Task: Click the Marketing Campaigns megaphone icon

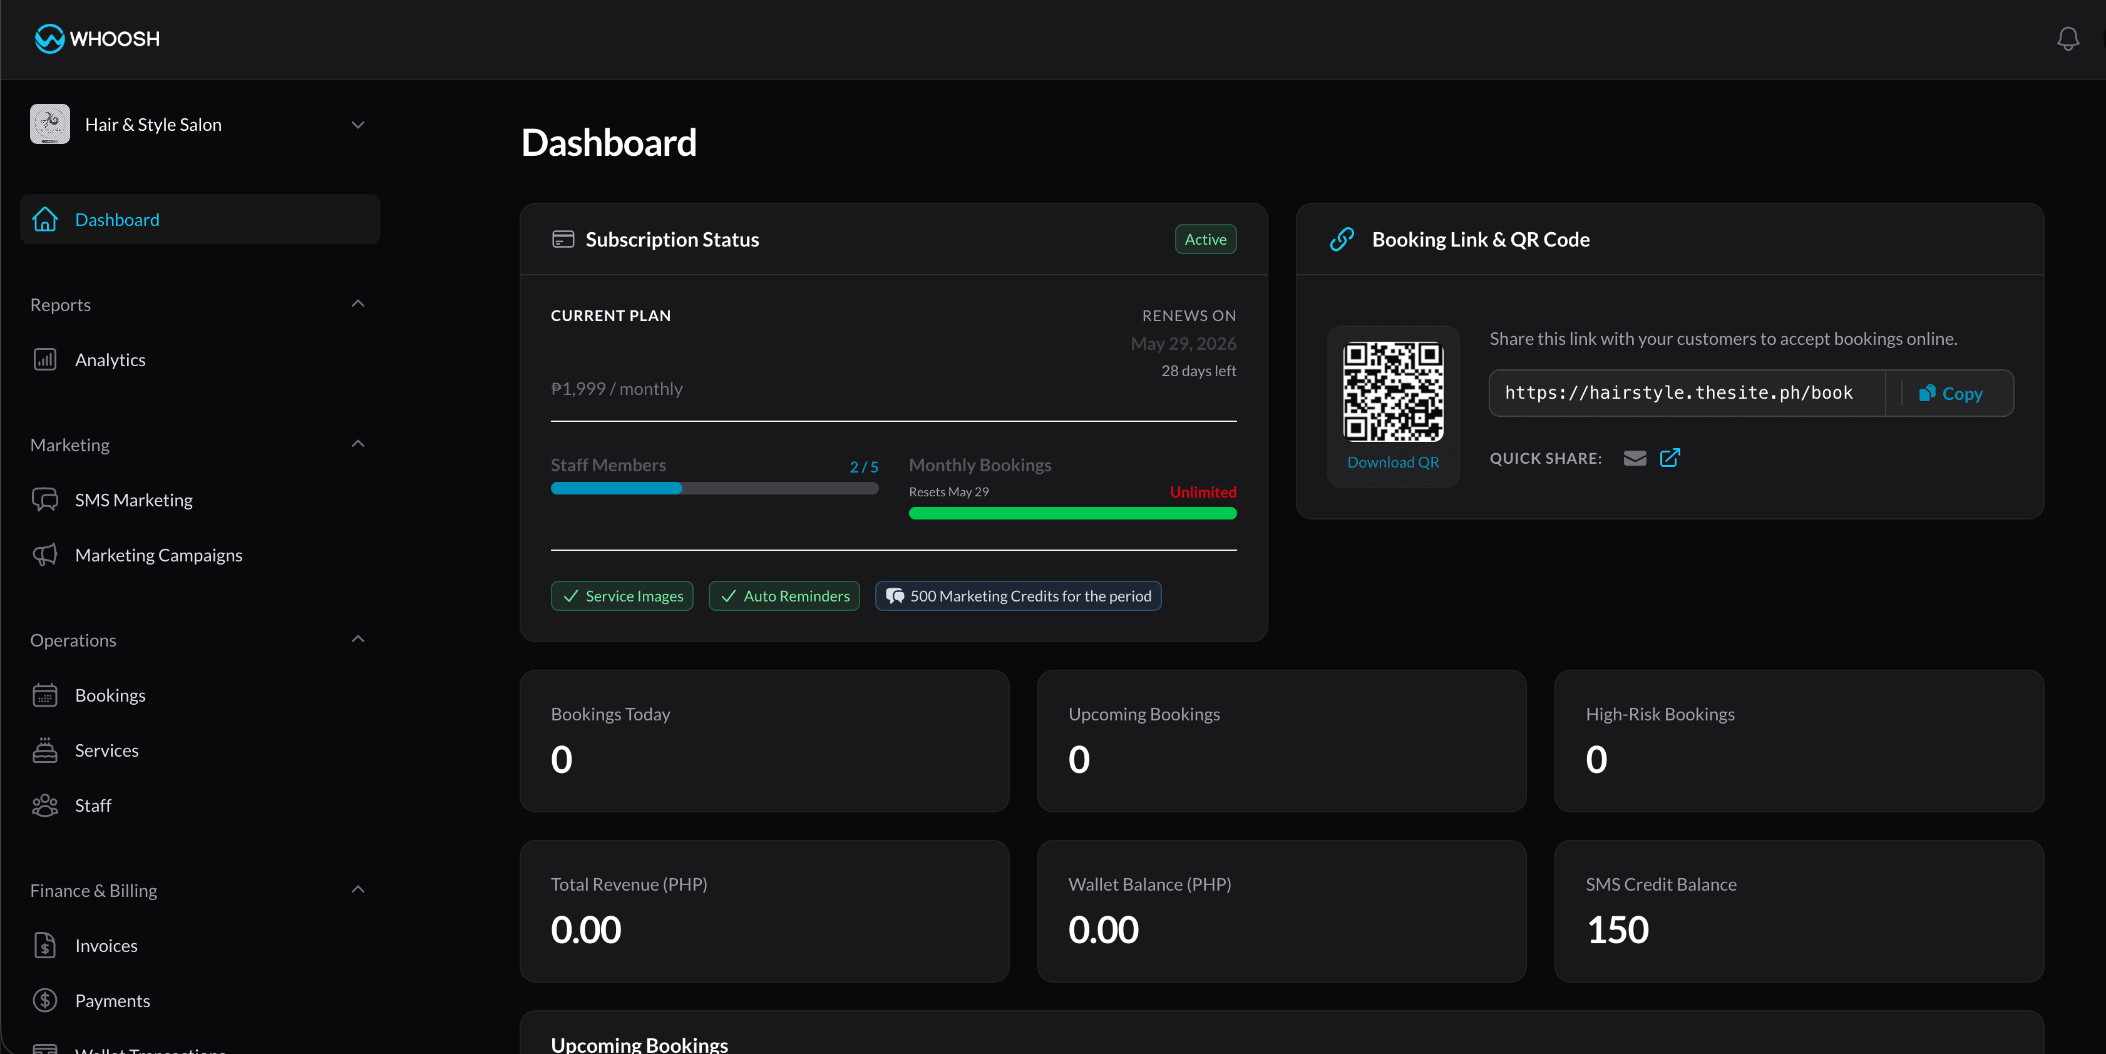Action: [45, 555]
